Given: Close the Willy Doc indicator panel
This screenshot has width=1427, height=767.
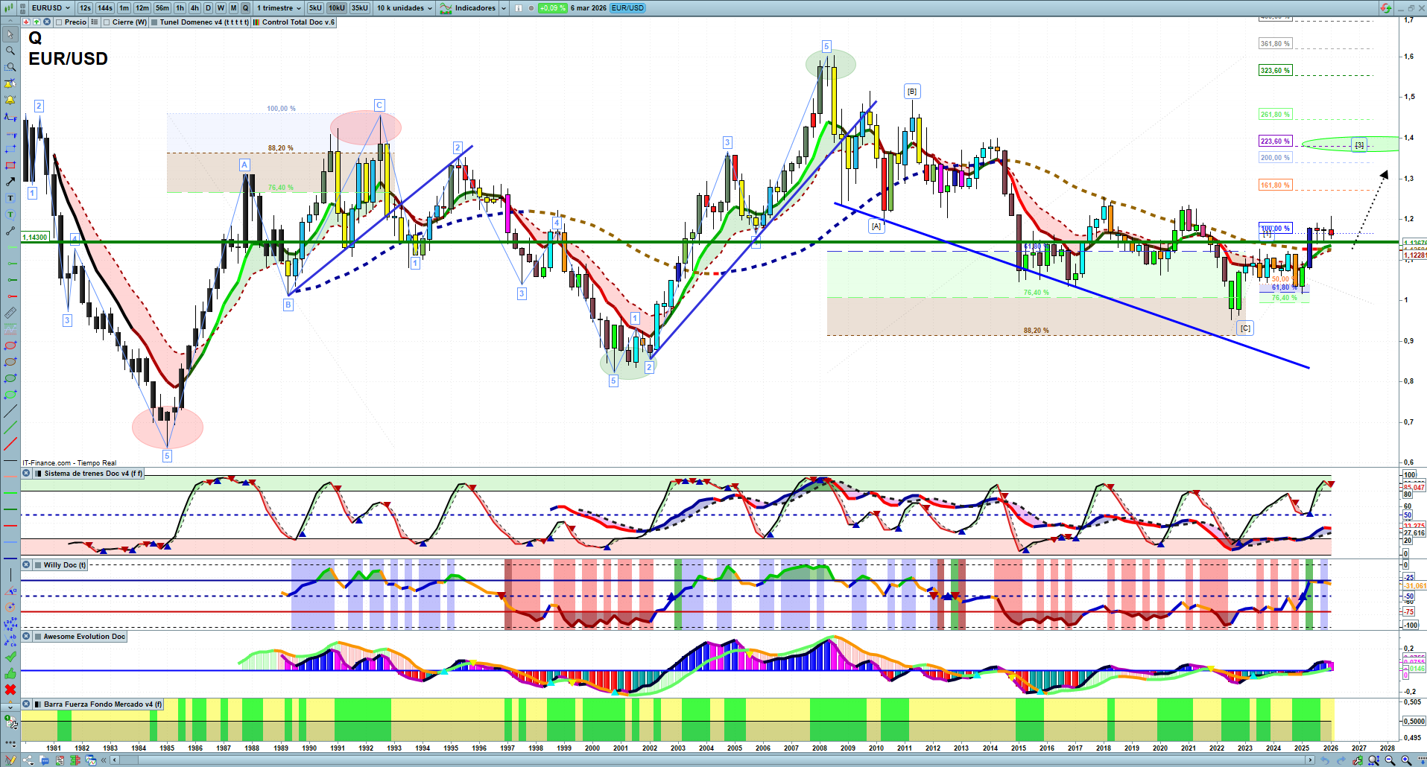Looking at the screenshot, I should (27, 565).
